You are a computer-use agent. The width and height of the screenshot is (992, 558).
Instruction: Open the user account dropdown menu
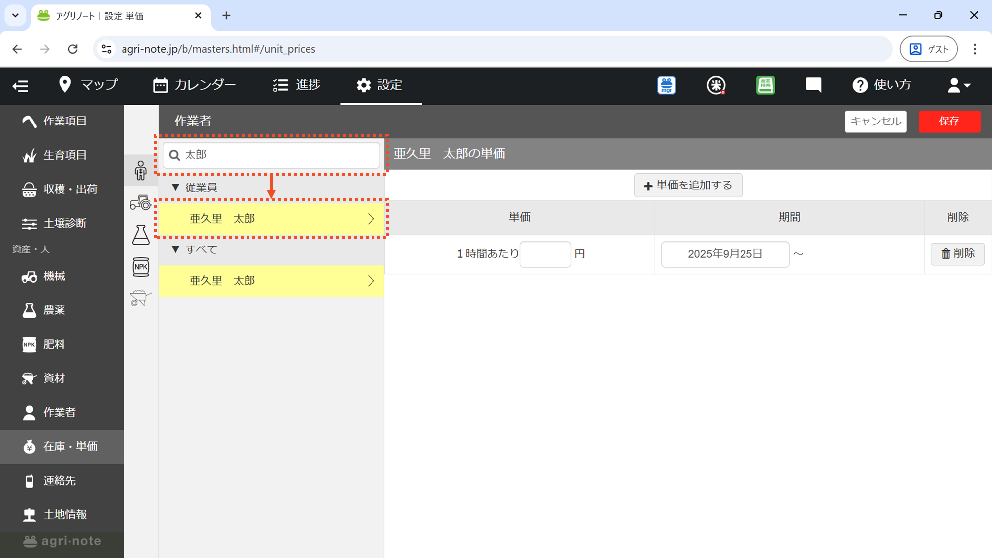tap(959, 85)
